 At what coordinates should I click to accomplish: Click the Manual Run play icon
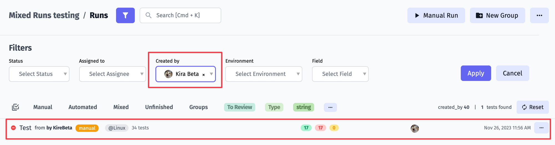click(x=417, y=16)
